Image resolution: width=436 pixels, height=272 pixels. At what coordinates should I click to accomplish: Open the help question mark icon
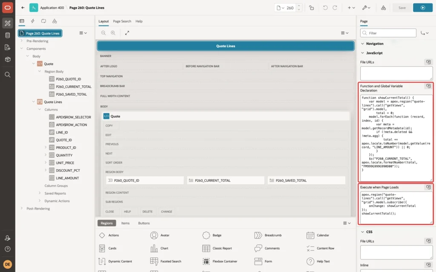point(8,249)
